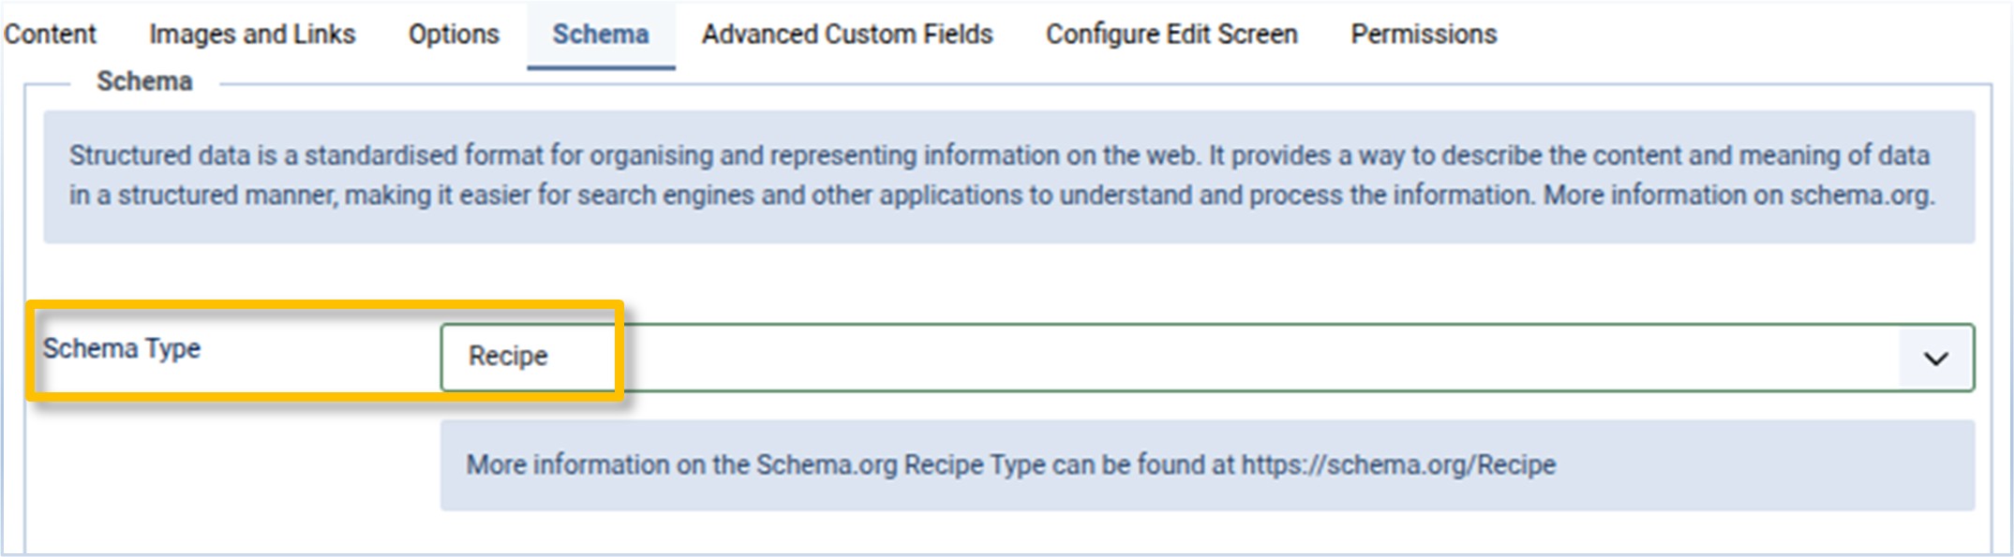Switch to Configure Edit Screen tab
The height and width of the screenshot is (557, 2014).
click(1171, 35)
